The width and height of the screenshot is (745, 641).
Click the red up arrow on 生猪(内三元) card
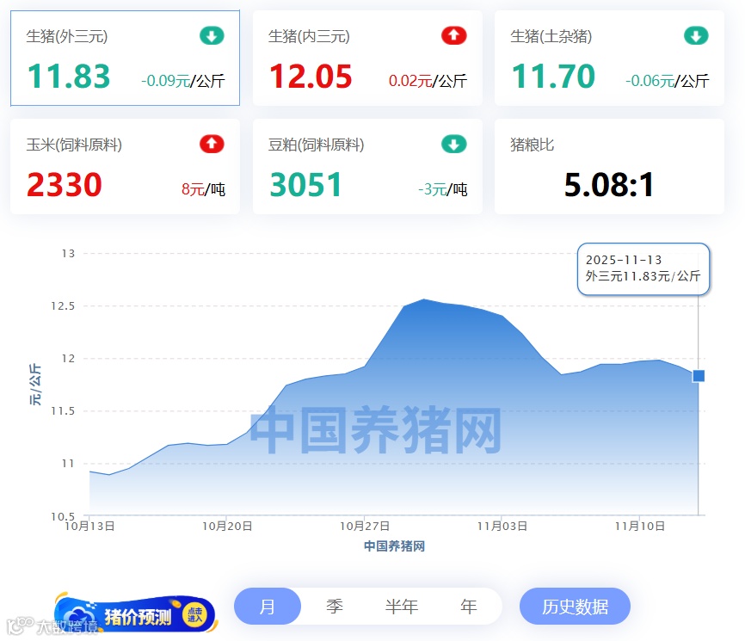pos(453,35)
